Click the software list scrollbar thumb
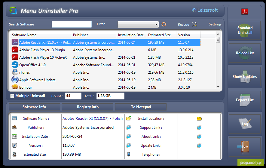The width and height of the screenshot is (266, 168). tap(218, 40)
